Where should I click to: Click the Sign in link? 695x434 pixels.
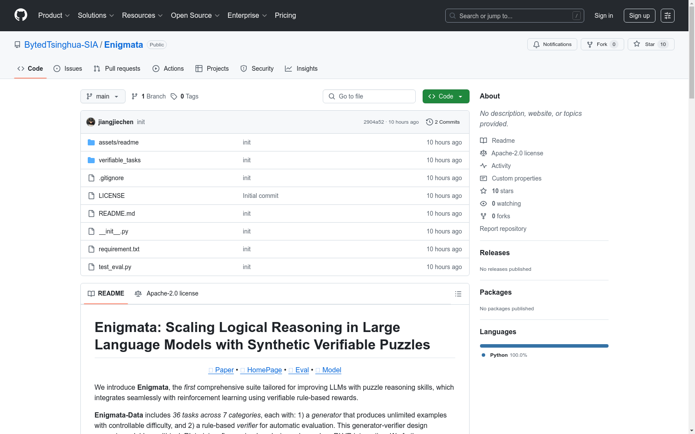click(604, 16)
